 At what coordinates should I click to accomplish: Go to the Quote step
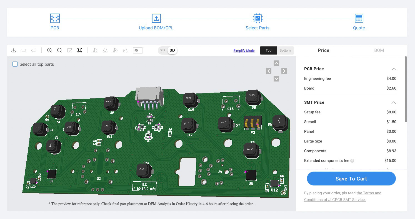pos(359,22)
